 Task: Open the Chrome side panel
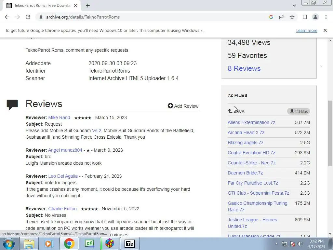[305, 17]
